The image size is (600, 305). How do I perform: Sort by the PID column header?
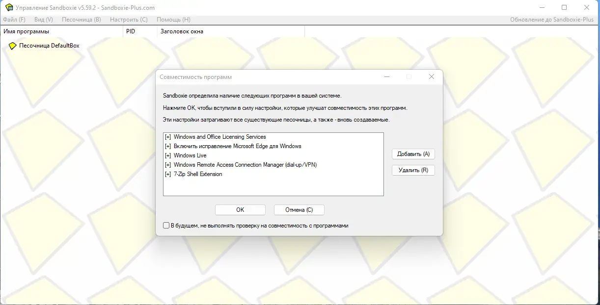click(x=140, y=31)
